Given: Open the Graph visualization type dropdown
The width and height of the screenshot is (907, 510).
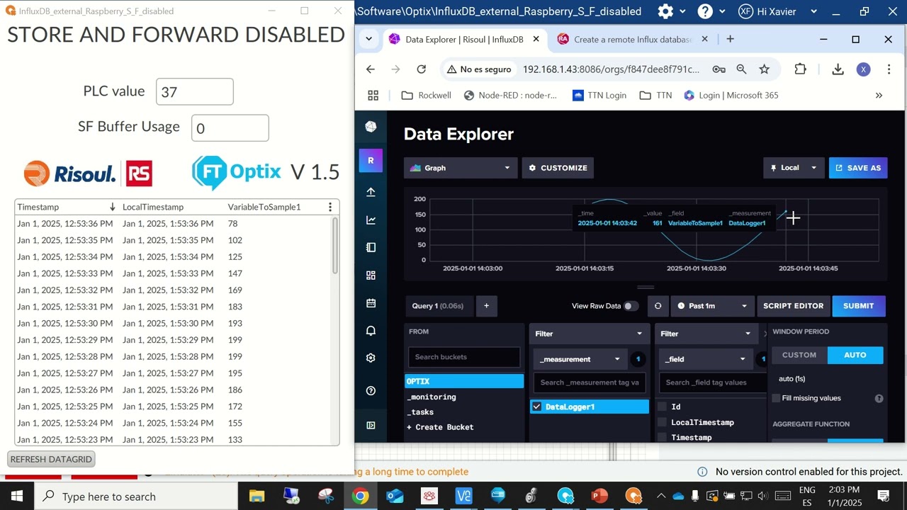Looking at the screenshot, I should tap(460, 168).
